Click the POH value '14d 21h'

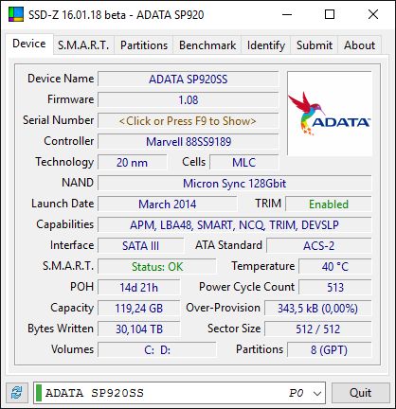[x=138, y=288]
